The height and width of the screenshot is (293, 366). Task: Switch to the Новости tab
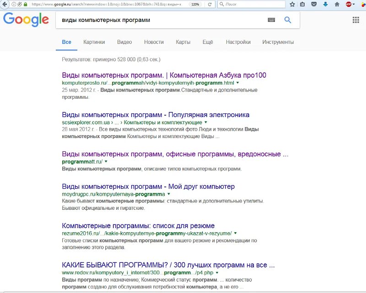click(x=154, y=42)
